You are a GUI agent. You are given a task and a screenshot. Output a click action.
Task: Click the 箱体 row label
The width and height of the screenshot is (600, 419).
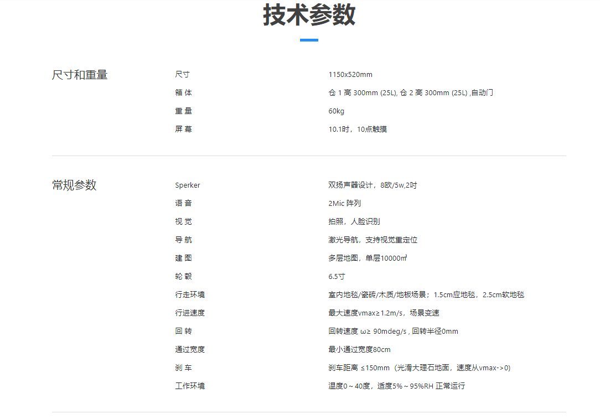click(184, 93)
